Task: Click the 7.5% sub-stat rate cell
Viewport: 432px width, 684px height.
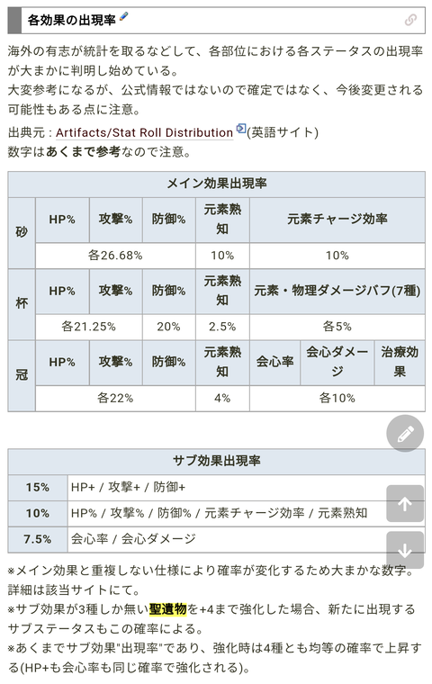Action: pyautogui.click(x=38, y=540)
